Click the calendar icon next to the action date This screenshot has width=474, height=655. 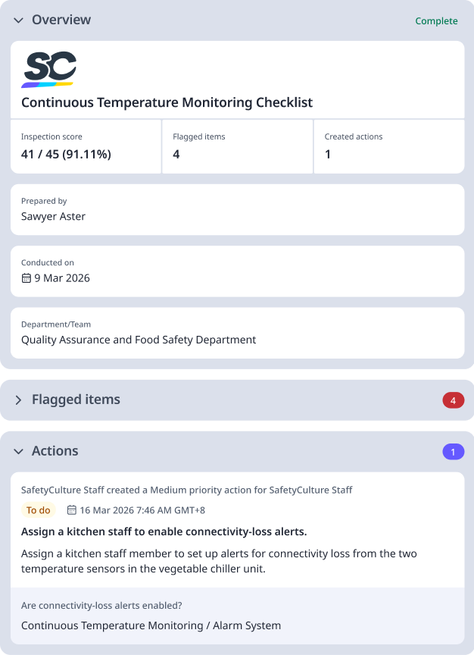pyautogui.click(x=71, y=510)
